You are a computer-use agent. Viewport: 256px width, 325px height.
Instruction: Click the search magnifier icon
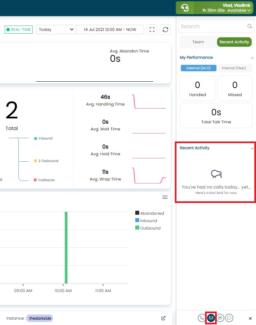[250, 26]
